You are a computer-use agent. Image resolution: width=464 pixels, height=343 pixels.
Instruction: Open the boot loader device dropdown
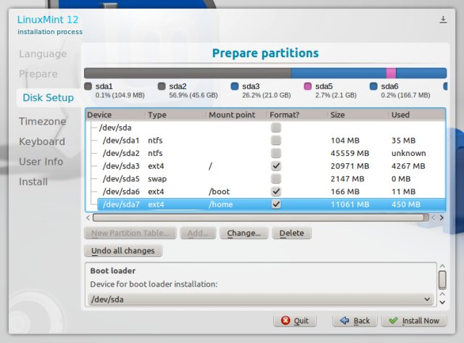click(x=260, y=299)
